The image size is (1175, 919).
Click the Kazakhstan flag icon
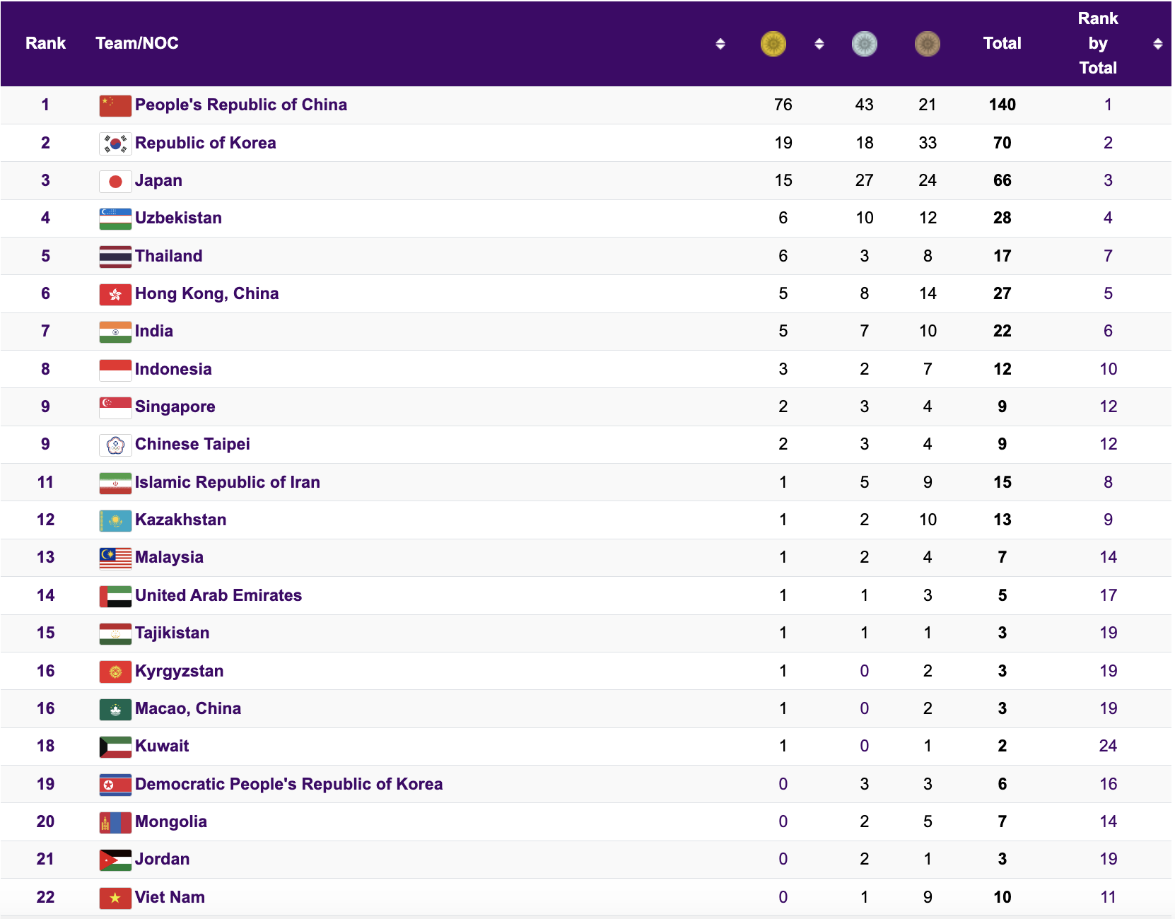[x=115, y=520]
